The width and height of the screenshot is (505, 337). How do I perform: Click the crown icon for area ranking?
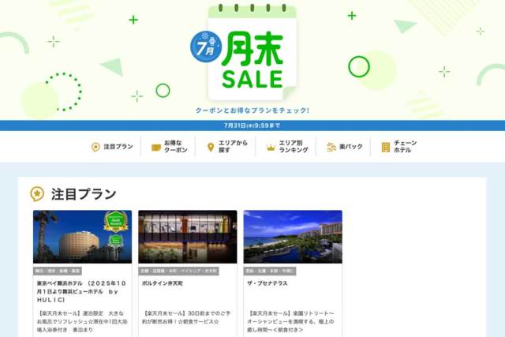point(271,148)
